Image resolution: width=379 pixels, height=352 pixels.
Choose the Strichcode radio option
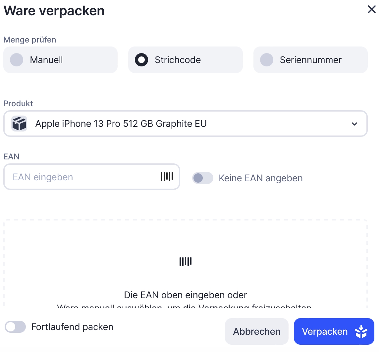pos(141,60)
